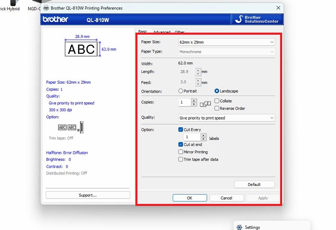This screenshot has width=336, height=230.
Task: Click the collate pages illustration icon
Action: 205,104
